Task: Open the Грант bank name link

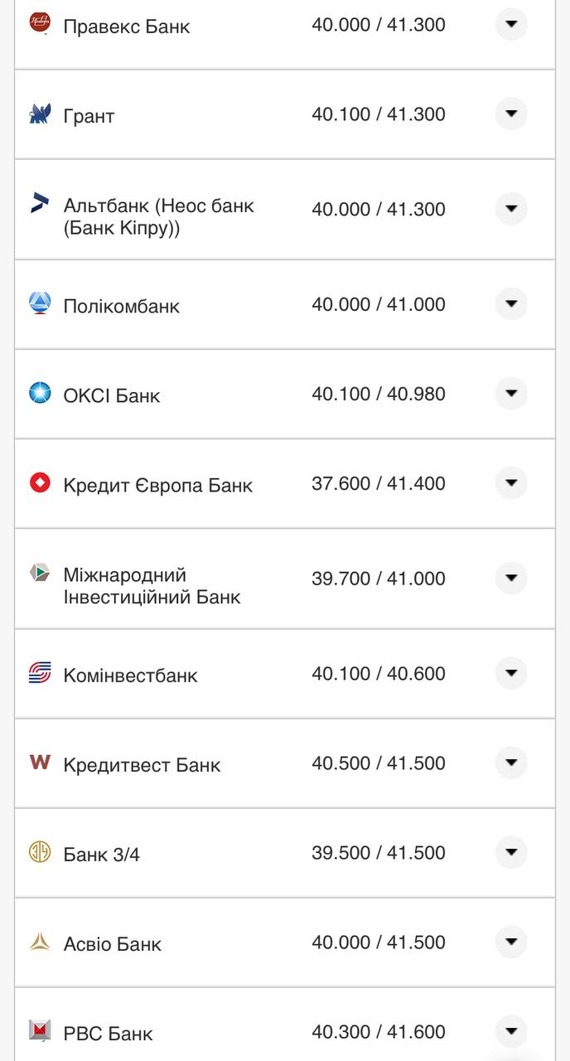Action: point(88,116)
